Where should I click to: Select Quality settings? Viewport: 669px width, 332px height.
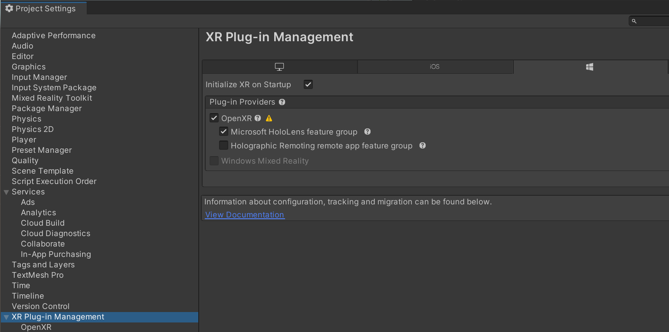25,161
